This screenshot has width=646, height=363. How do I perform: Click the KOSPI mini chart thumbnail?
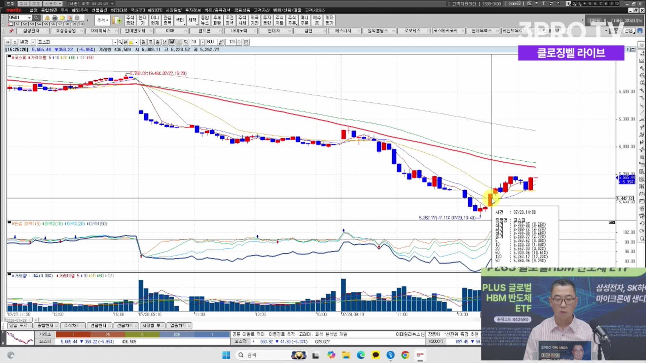[x=20, y=338]
